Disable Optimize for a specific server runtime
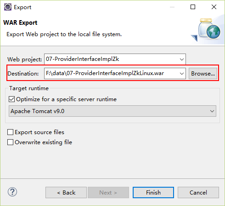 pyautogui.click(x=12, y=99)
